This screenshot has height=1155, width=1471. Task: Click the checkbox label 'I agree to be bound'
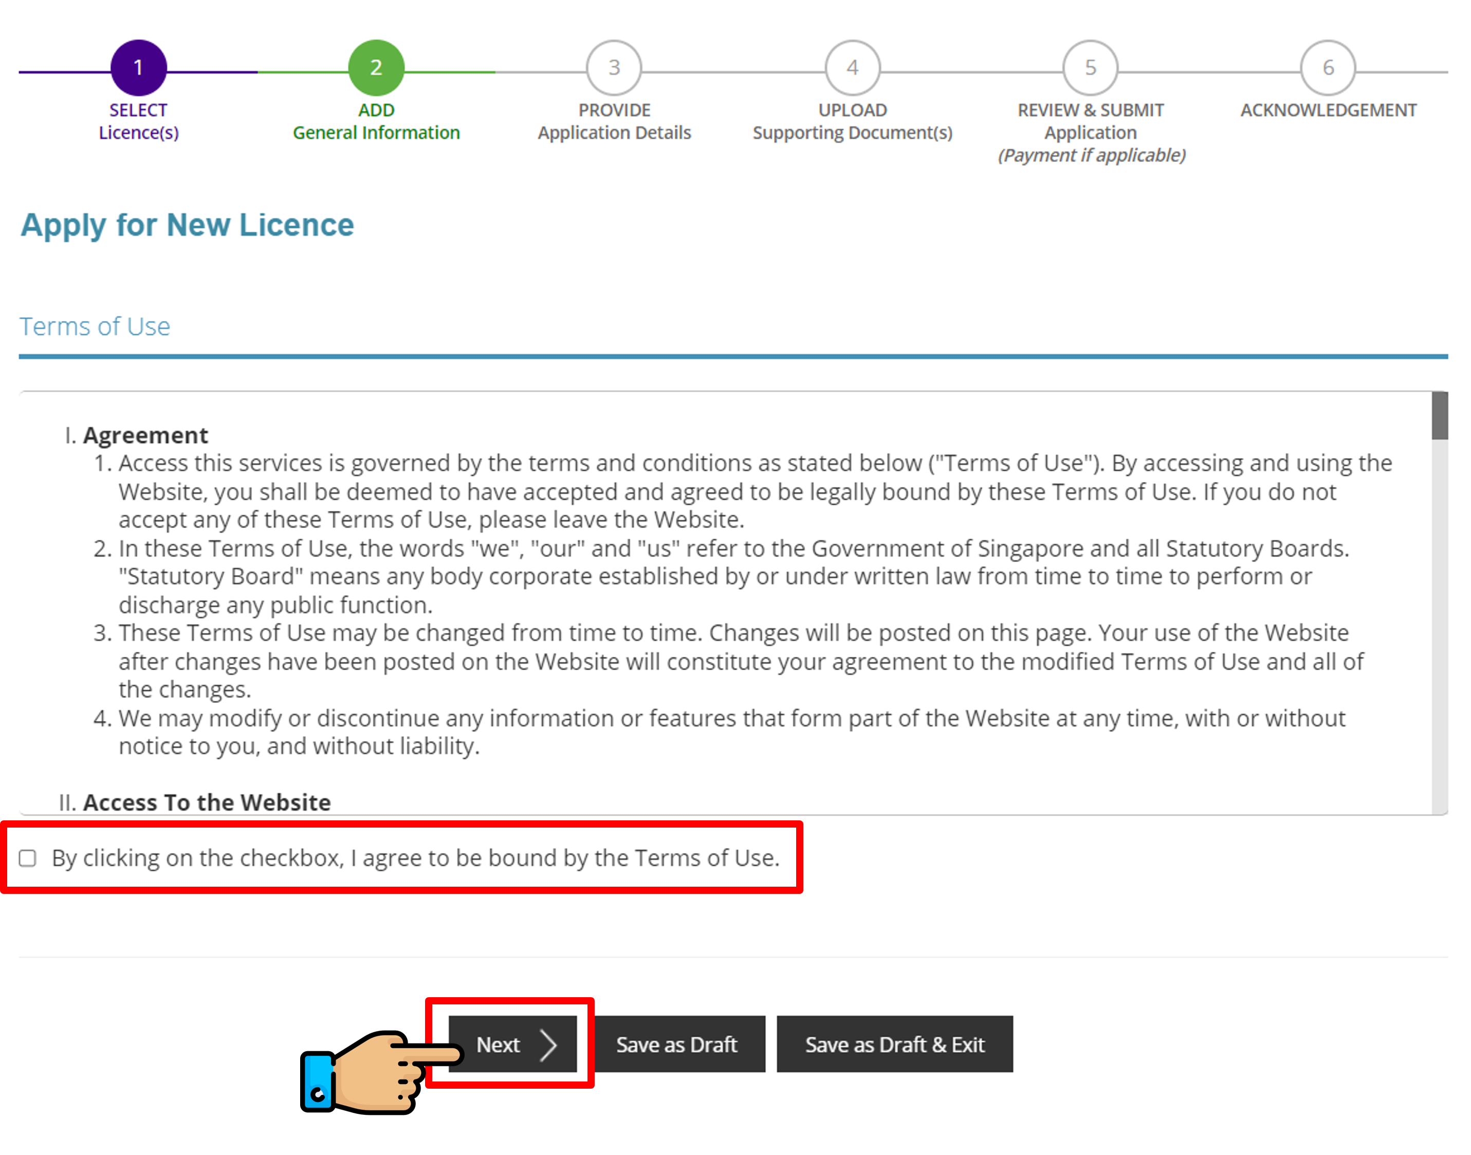point(416,857)
